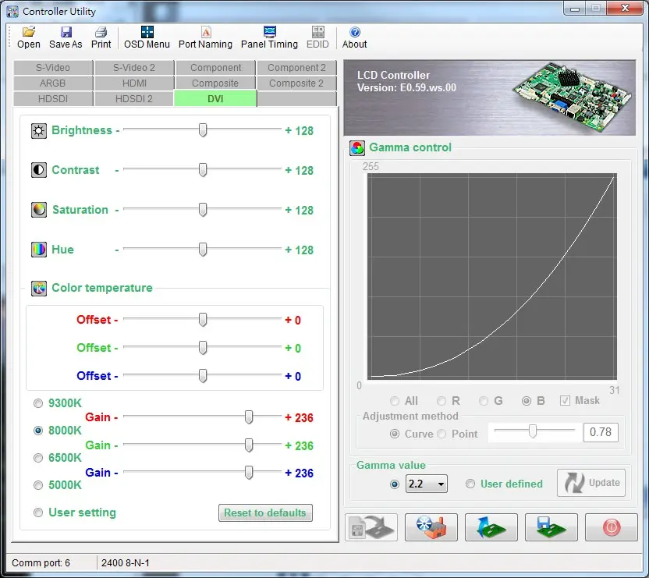Click the gamma curve graph
This screenshot has width=649, height=578.
tap(492, 276)
